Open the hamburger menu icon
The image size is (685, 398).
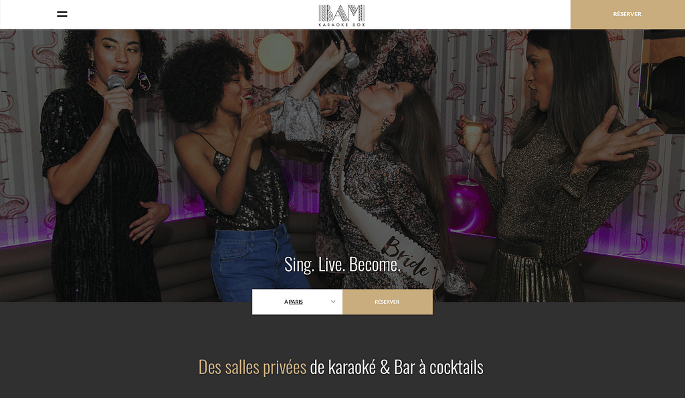click(62, 14)
